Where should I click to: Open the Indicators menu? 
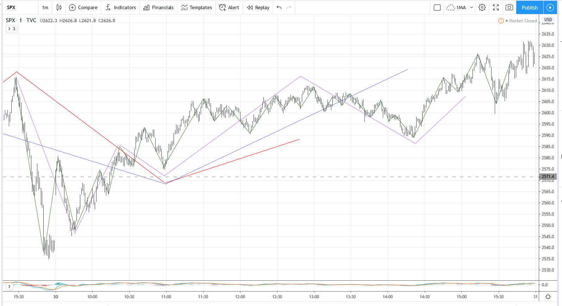coord(120,7)
